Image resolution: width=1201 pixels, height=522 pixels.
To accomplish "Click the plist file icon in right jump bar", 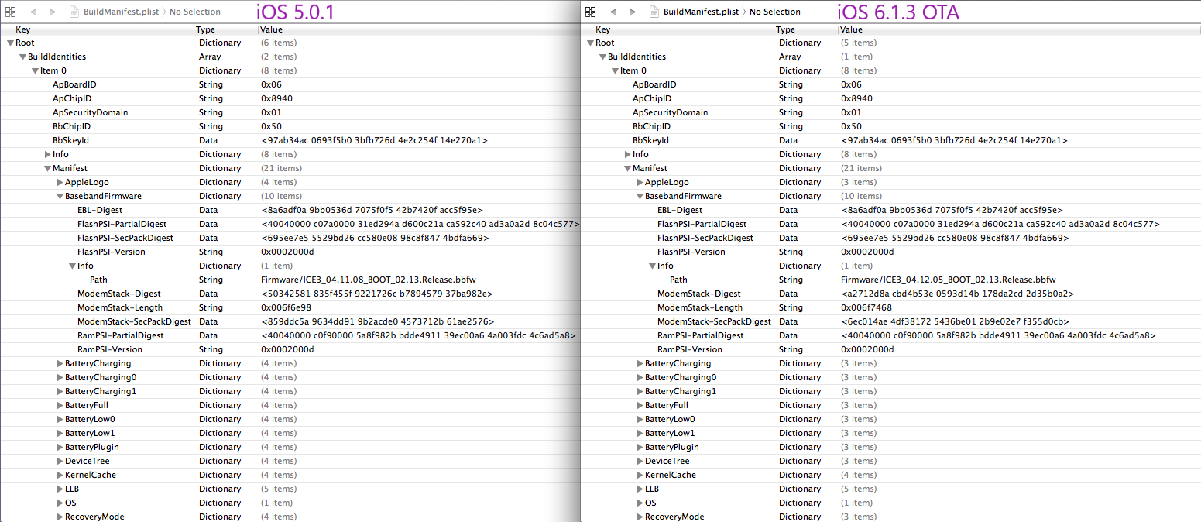I will [654, 12].
